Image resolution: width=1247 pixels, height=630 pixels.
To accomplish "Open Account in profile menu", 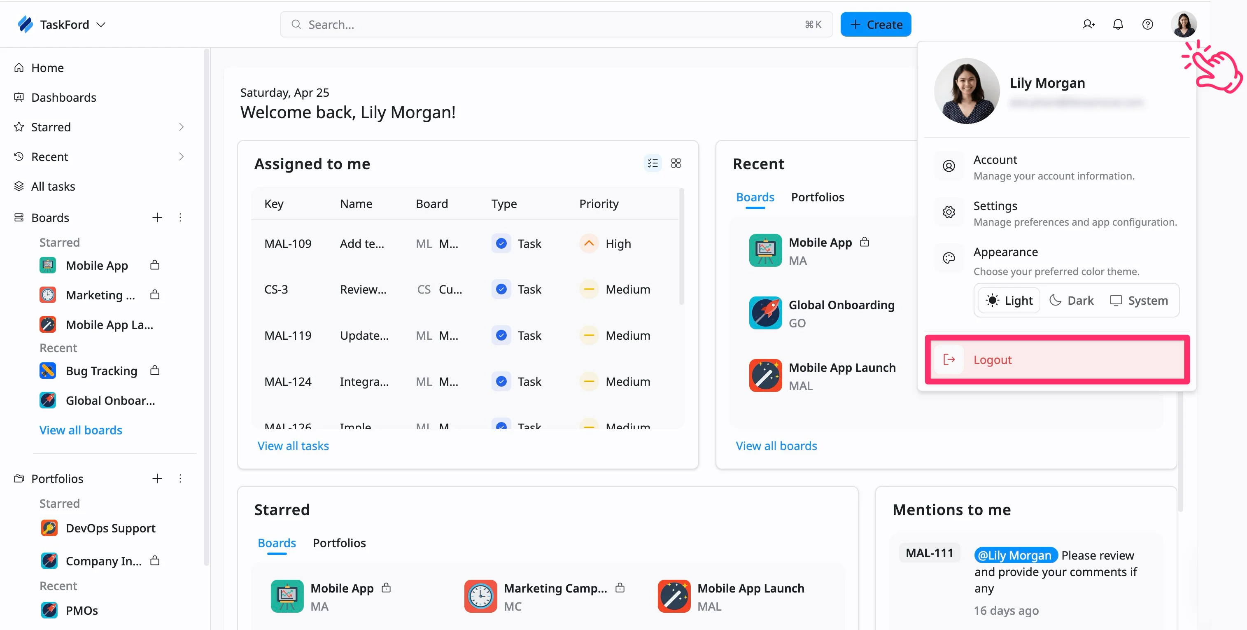I will 1056,167.
